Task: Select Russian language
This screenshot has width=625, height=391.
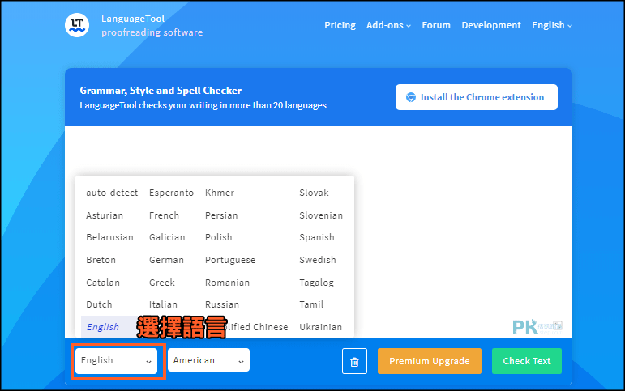Action: click(x=222, y=304)
